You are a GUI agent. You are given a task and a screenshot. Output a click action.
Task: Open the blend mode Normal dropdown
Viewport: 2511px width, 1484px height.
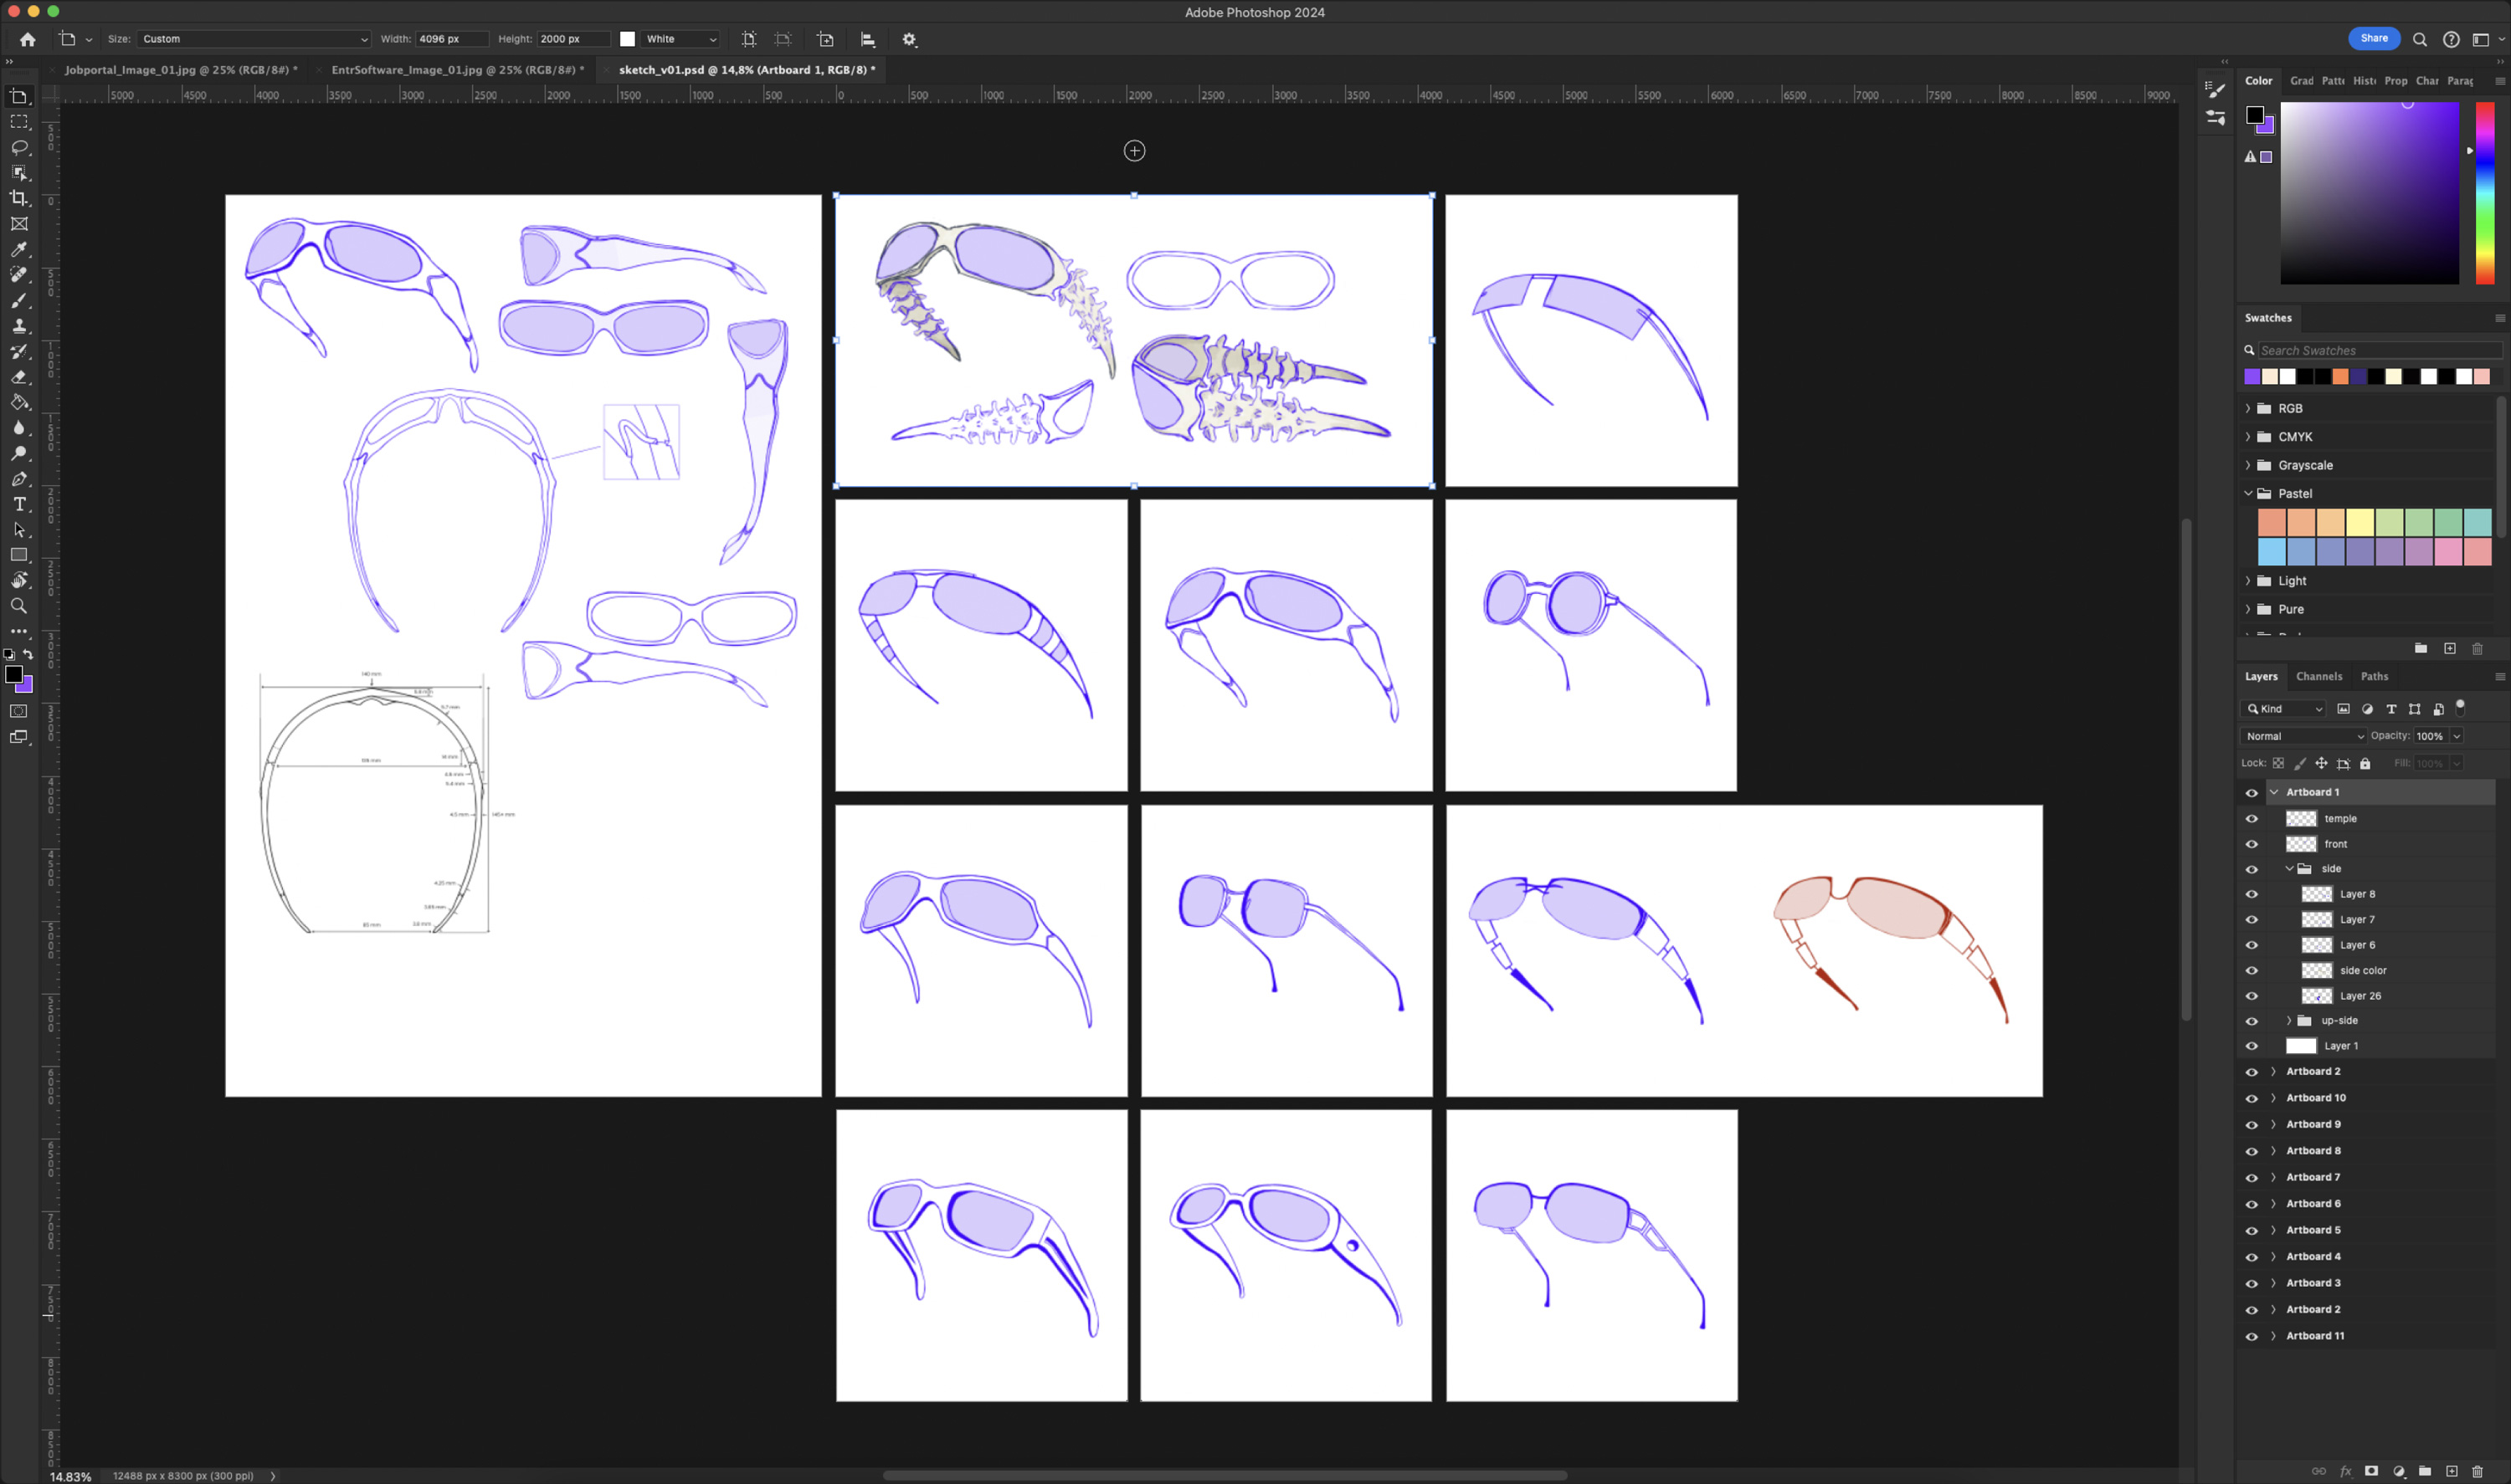click(2304, 736)
